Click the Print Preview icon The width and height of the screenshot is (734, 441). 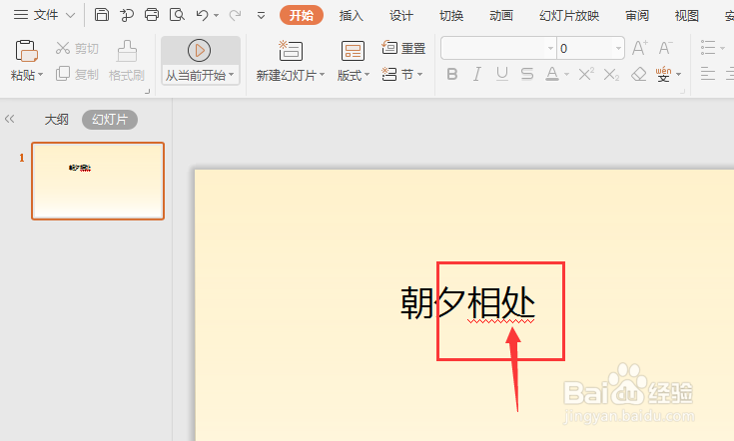(177, 15)
